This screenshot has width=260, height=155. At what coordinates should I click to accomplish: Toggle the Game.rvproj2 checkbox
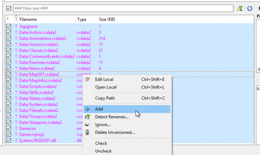(x=8, y=134)
